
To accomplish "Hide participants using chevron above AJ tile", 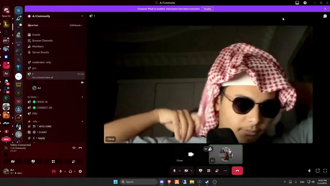I will coord(206,149).
